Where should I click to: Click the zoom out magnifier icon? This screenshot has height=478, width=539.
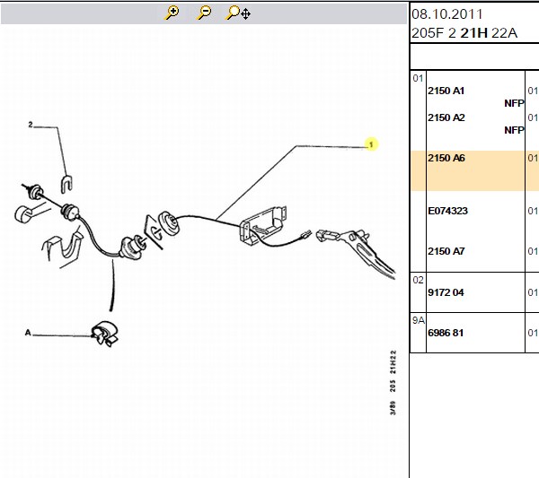point(204,13)
